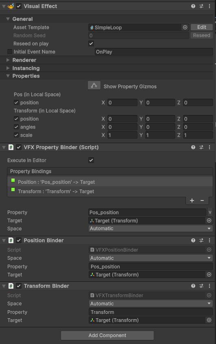
Task: Click the angles Y value field
Action: click(160, 127)
